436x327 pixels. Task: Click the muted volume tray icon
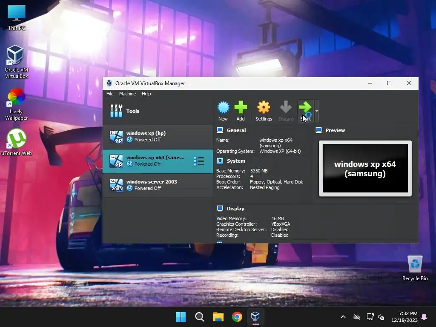coord(381,317)
